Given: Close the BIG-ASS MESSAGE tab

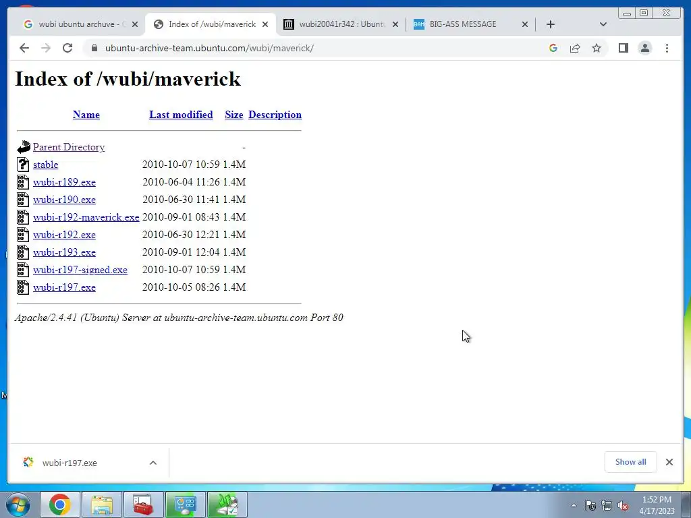Looking at the screenshot, I should point(525,24).
